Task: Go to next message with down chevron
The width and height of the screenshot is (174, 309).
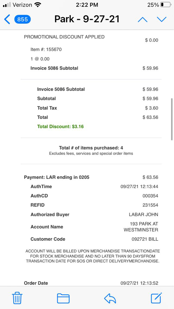Action: click(161, 19)
